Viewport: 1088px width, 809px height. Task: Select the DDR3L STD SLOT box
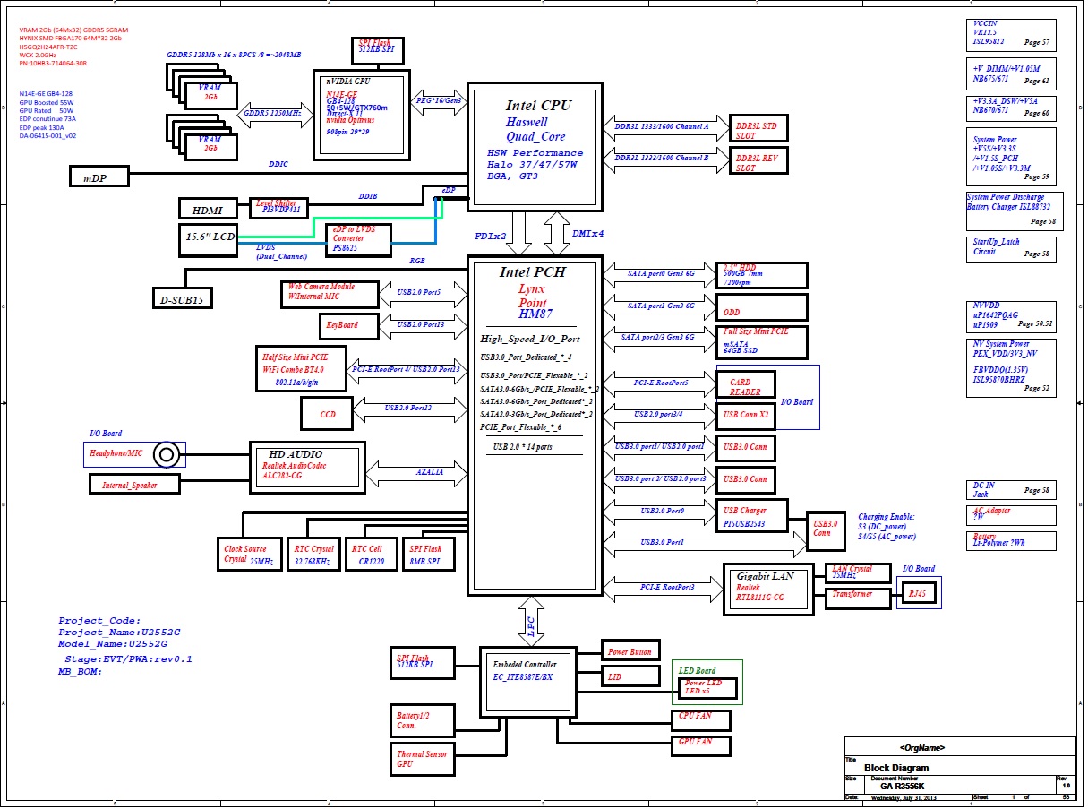point(760,128)
